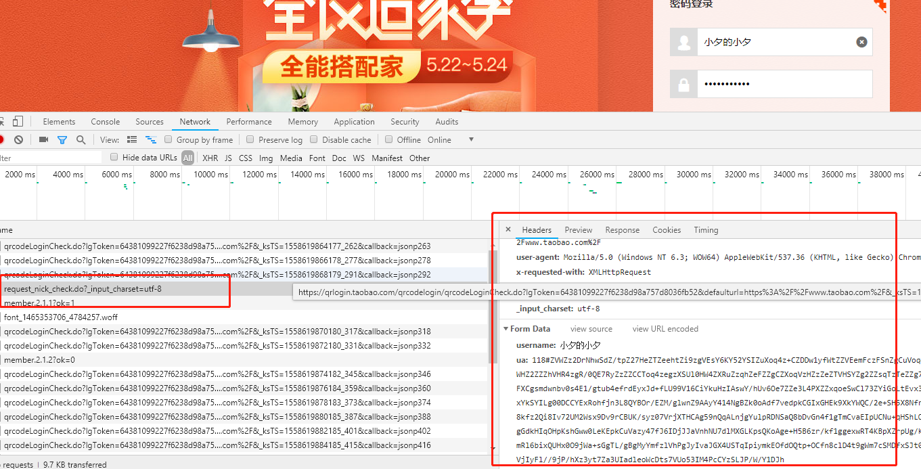
Task: Switch to the Response tab
Action: tap(623, 230)
